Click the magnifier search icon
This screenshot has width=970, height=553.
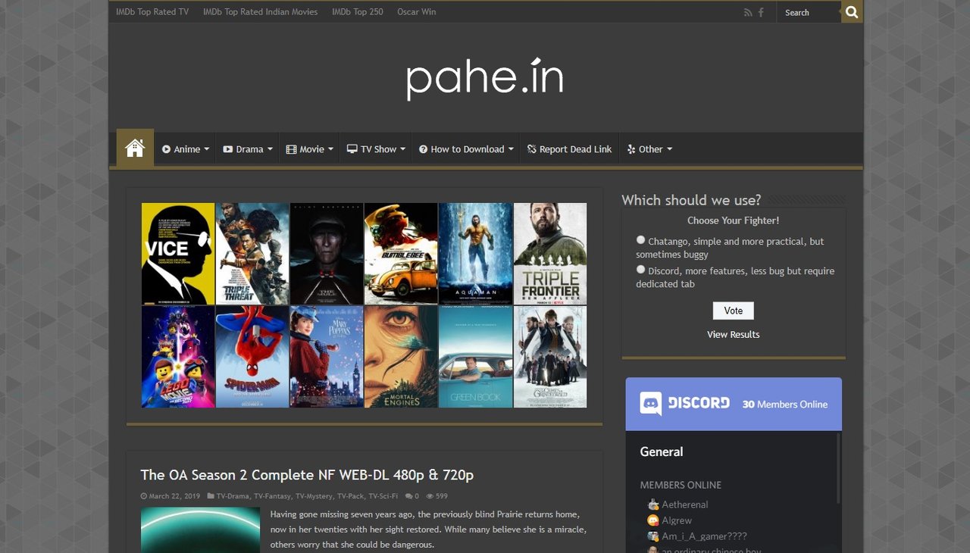tap(852, 12)
